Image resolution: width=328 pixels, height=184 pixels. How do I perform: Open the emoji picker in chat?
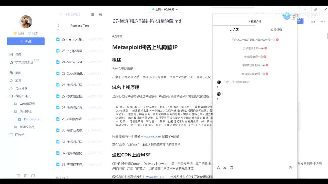[x=219, y=168]
